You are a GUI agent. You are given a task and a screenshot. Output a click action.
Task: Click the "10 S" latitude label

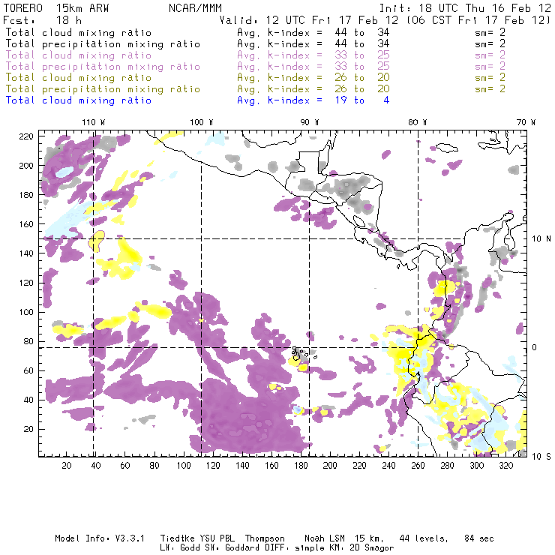coord(541,457)
